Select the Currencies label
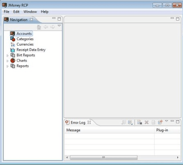183x165 pixels. point(25,44)
